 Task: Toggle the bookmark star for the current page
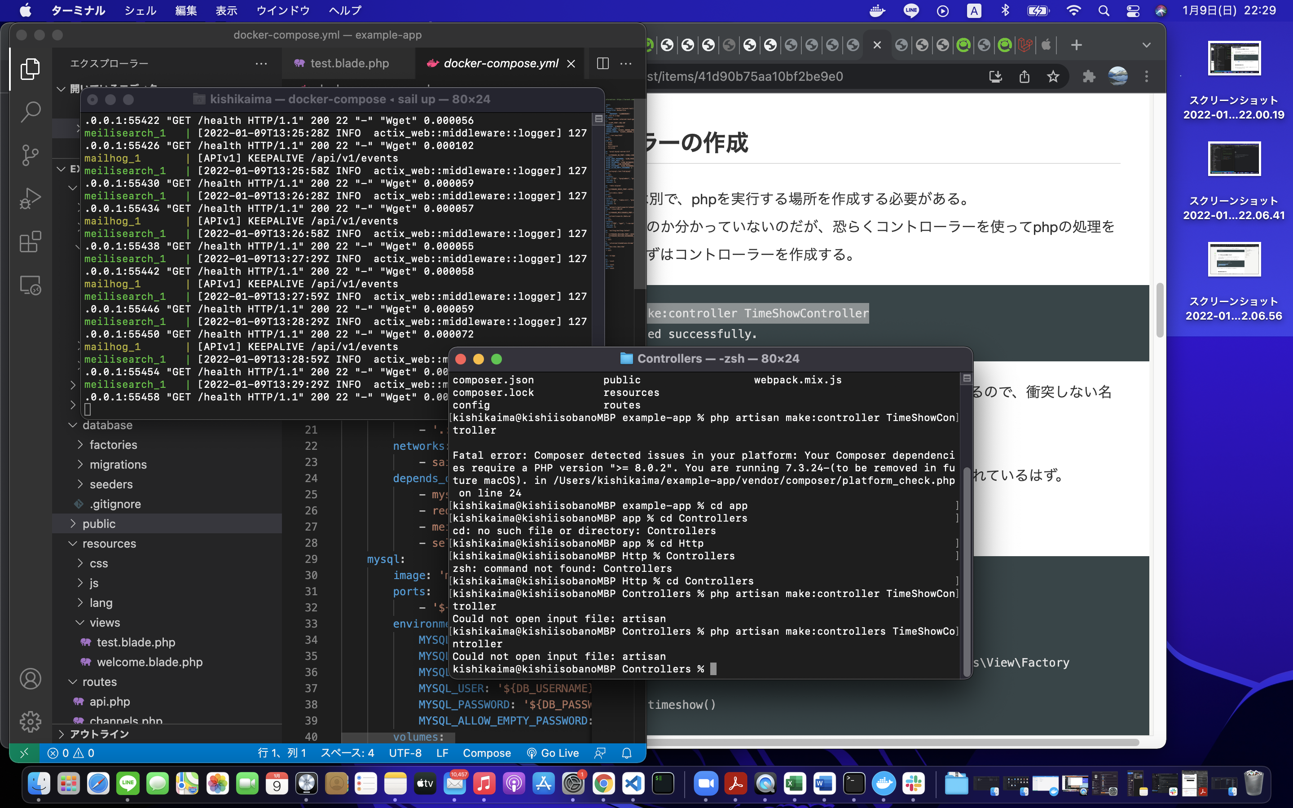pos(1053,76)
